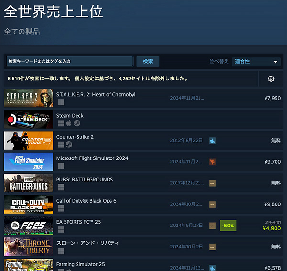Click the 無料 price on Counter-Strike 2 row
This screenshot has width=287, height=271.
tap(276, 141)
